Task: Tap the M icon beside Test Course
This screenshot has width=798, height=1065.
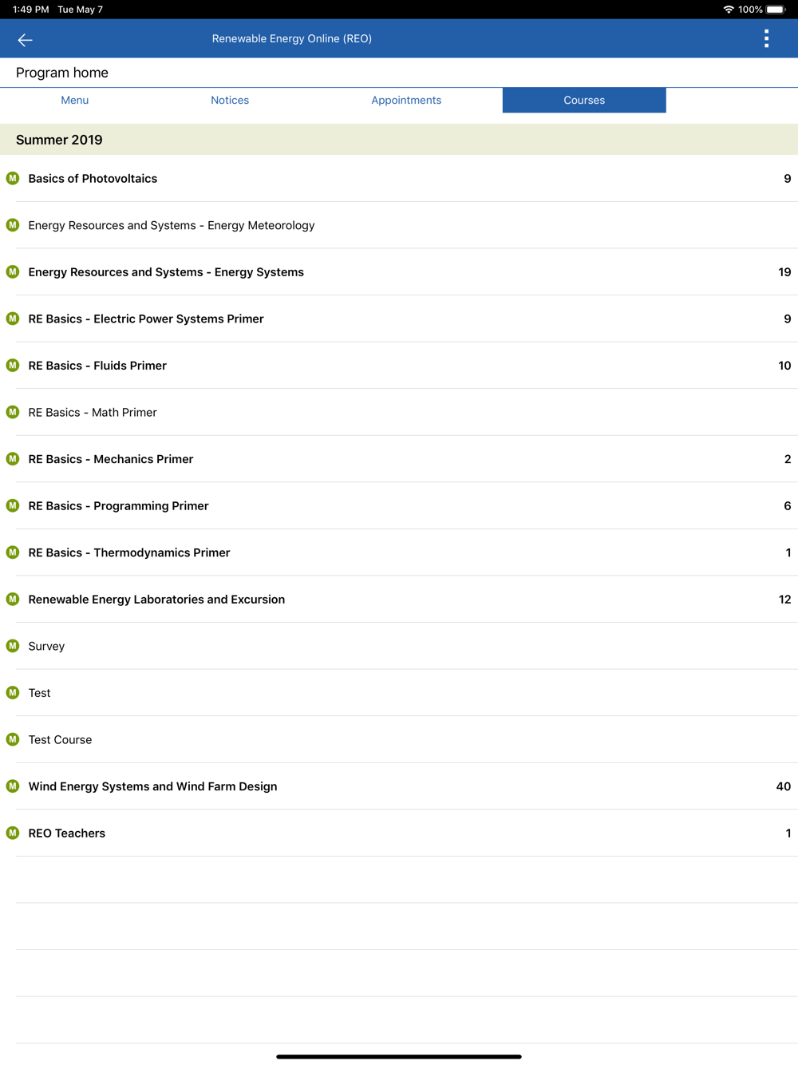Action: [x=13, y=739]
